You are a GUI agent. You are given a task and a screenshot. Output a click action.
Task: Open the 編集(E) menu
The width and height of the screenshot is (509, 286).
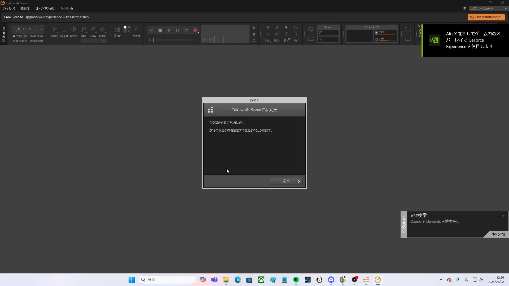pyautogui.click(x=25, y=8)
